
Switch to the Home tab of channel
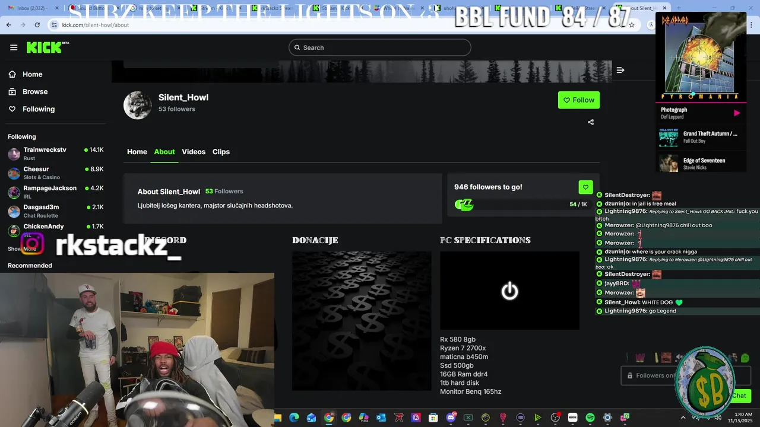pyautogui.click(x=137, y=152)
